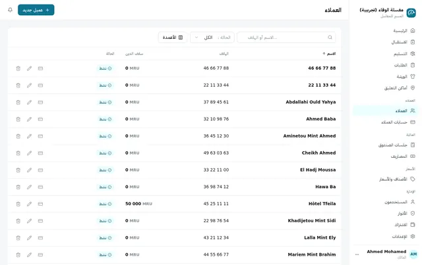Click card icon in Hawa Ba row

coord(40,187)
